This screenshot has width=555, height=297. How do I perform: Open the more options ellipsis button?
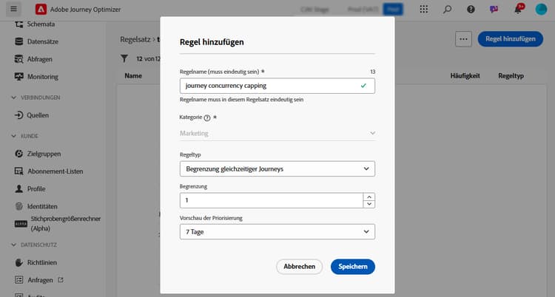click(x=463, y=39)
